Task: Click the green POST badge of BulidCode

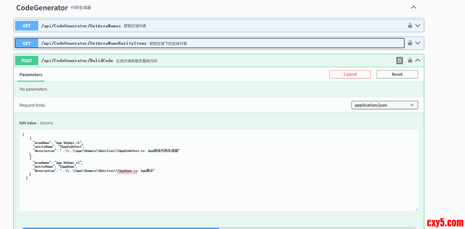Action: [x=27, y=61]
